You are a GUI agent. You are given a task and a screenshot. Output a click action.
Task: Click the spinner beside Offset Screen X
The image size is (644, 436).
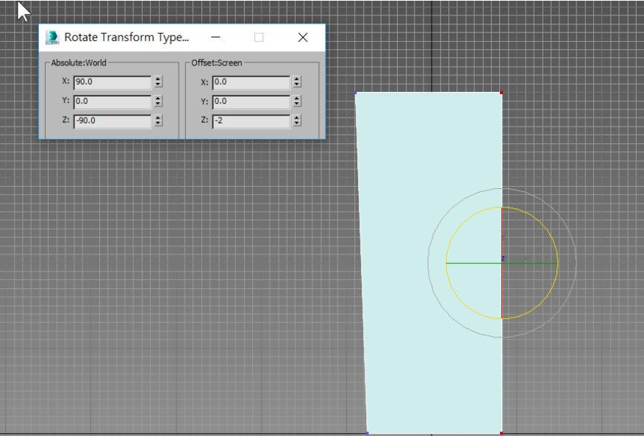click(297, 82)
